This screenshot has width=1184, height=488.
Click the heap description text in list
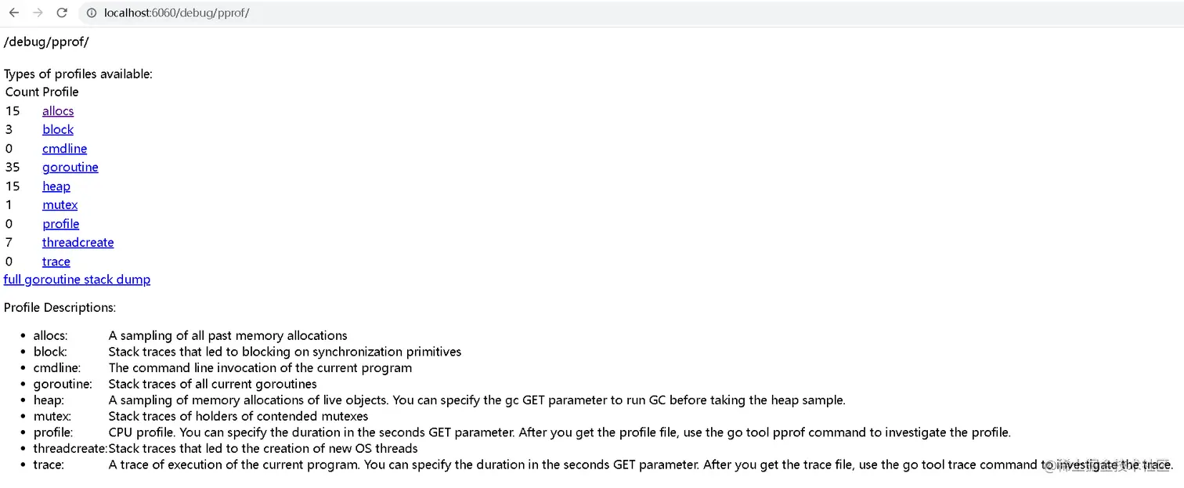point(476,400)
